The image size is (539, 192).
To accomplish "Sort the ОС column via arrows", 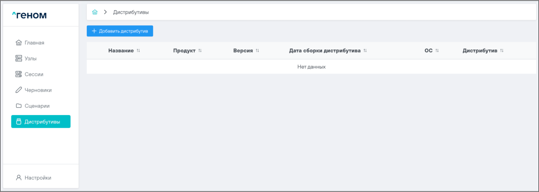I will 437,51.
